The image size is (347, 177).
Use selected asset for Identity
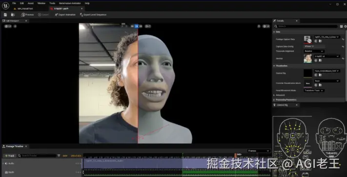pyautogui.click(x=316, y=60)
